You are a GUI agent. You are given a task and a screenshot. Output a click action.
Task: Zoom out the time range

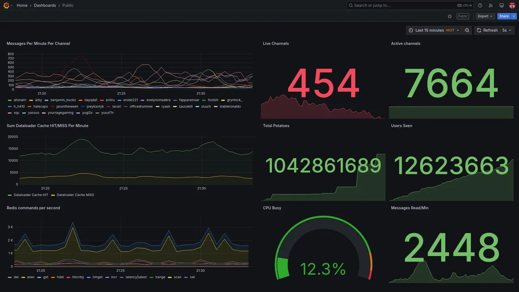pos(467,30)
